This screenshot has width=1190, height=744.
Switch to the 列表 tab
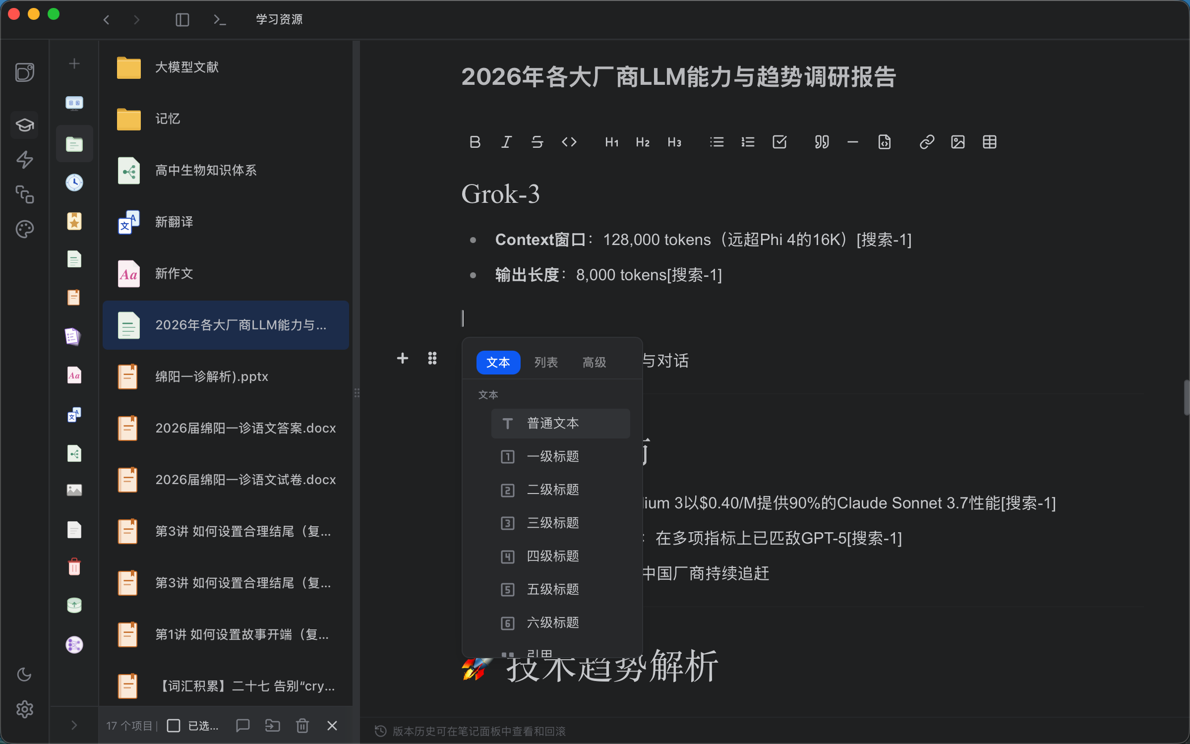(x=546, y=363)
